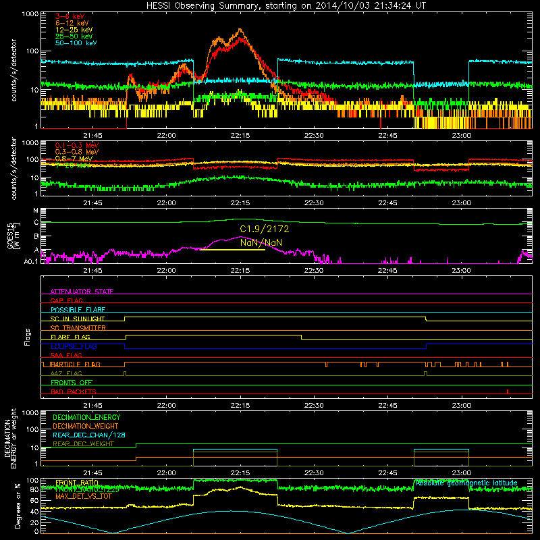Click the "0.8-7 MeV" legend label
Image resolution: width=540 pixels, height=540 pixels.
pos(74,159)
